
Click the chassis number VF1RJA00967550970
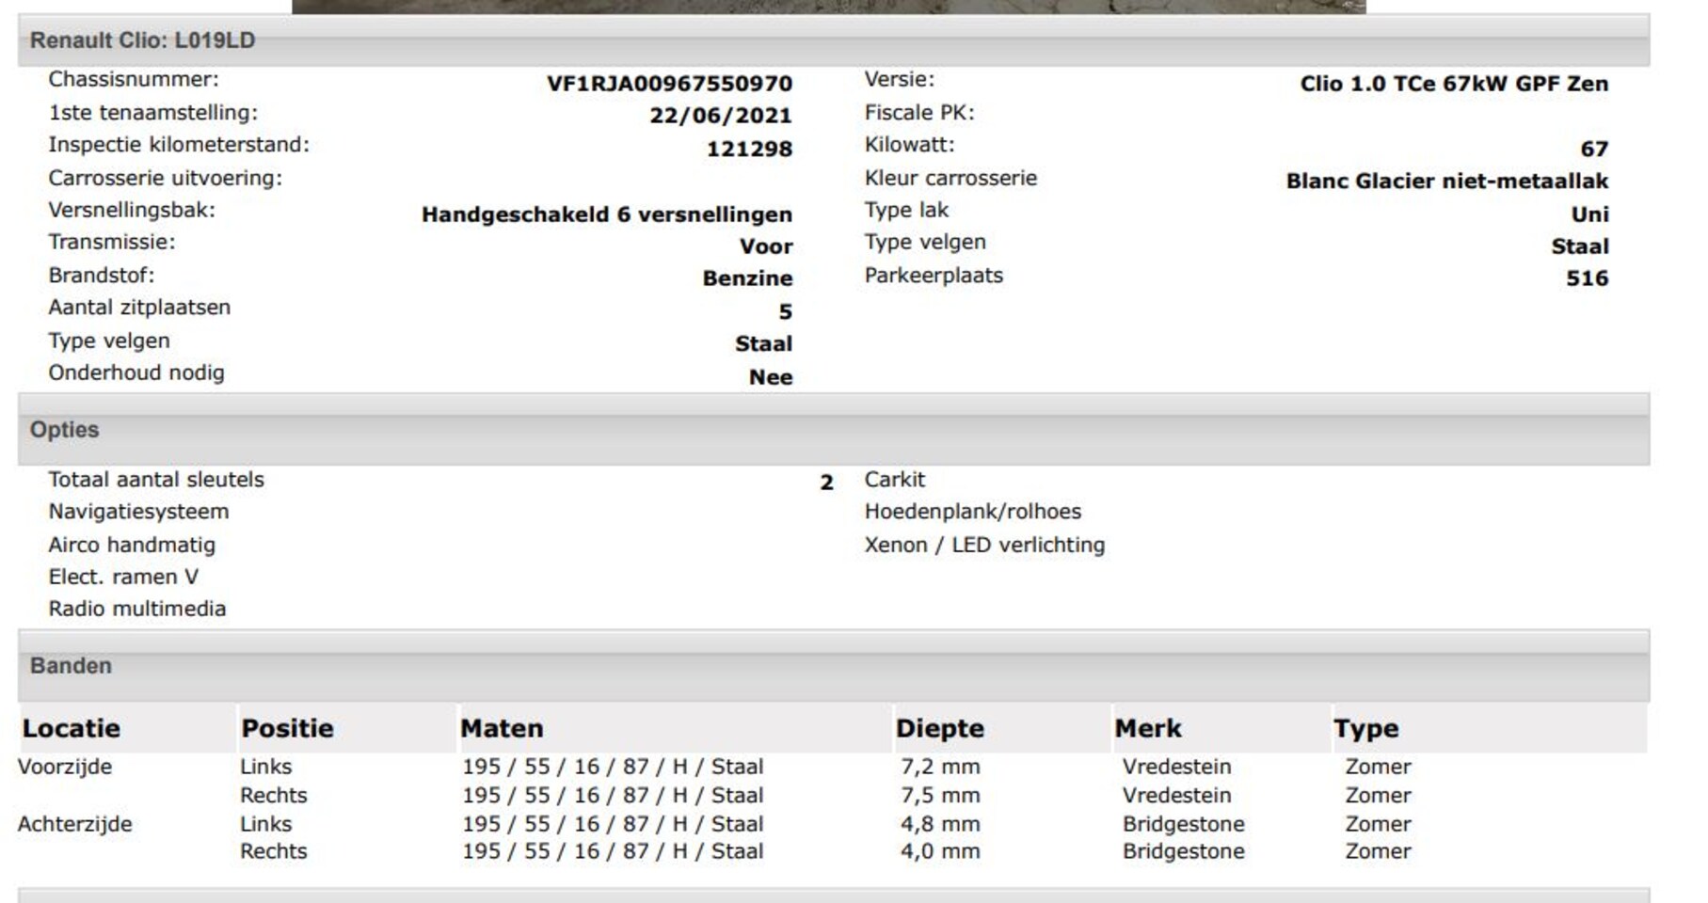point(669,84)
